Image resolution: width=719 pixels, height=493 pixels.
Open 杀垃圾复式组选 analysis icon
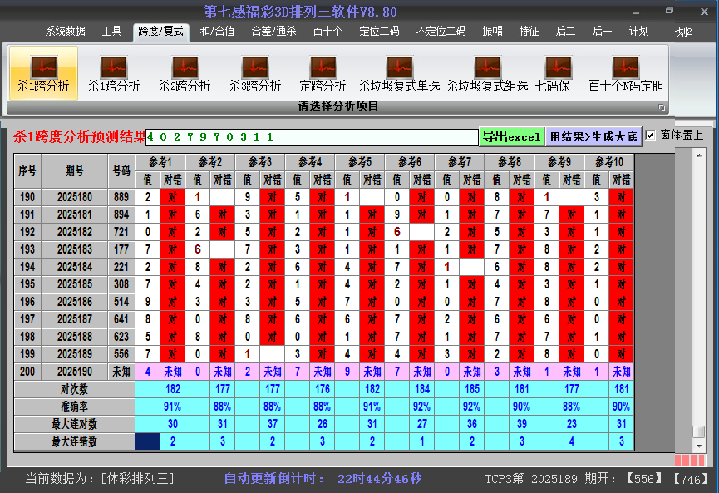pos(487,73)
